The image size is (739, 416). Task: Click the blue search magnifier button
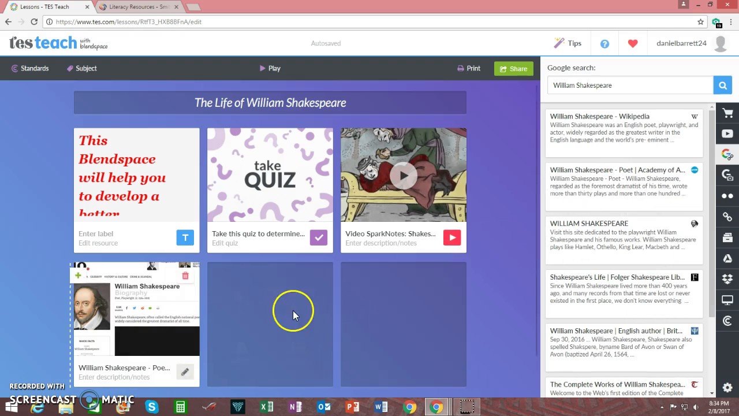(723, 85)
